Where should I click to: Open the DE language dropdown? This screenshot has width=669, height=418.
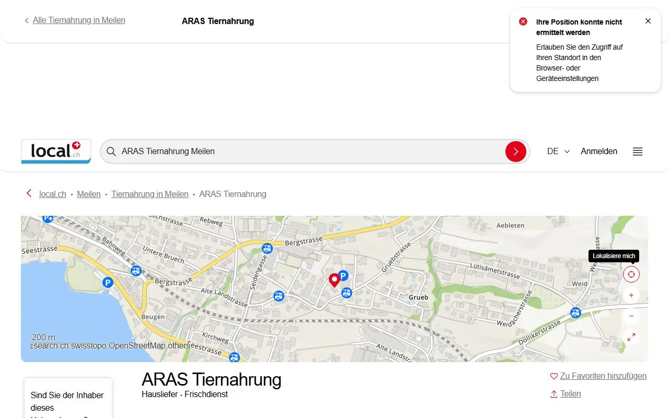tap(558, 151)
